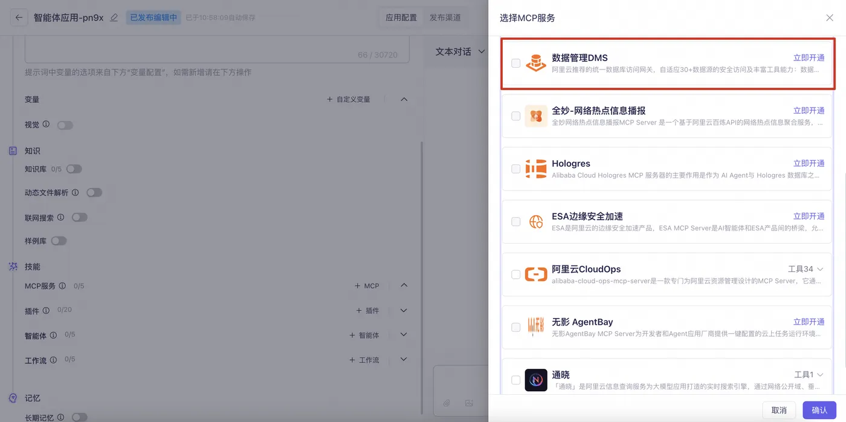846x422 pixels.
Task: Expand 工具34 list for 阿里云CloudOps
Action: coord(806,269)
